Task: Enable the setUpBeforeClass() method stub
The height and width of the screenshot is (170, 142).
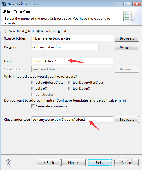Action: [x=33, y=83]
